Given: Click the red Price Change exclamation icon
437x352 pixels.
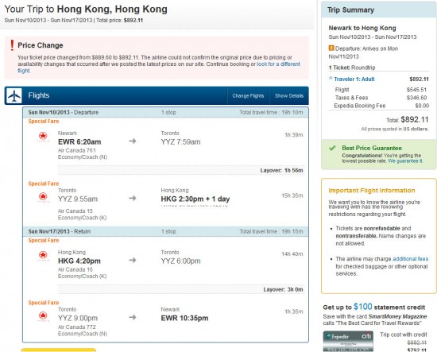Looking at the screenshot, I should [12, 45].
